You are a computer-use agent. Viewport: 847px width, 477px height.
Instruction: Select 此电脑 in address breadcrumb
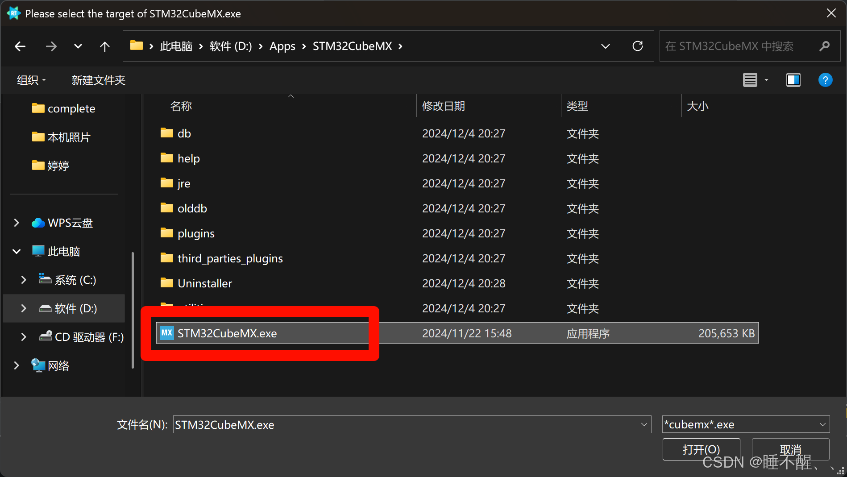tap(176, 46)
